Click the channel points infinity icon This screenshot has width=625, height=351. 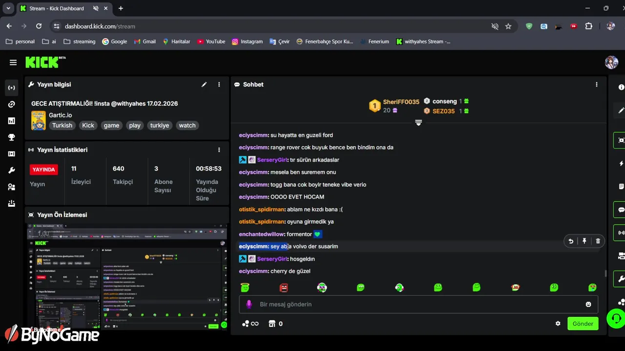(250, 324)
